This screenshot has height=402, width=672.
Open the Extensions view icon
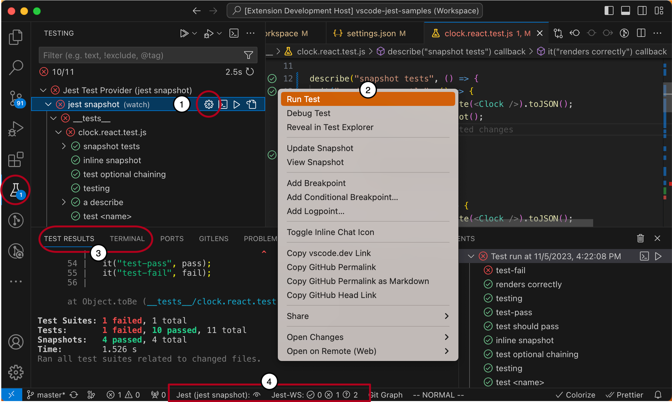(15, 159)
